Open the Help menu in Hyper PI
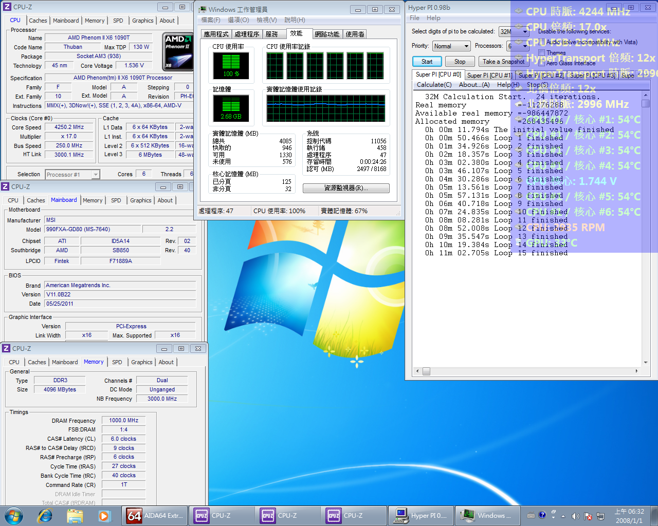 (x=433, y=18)
